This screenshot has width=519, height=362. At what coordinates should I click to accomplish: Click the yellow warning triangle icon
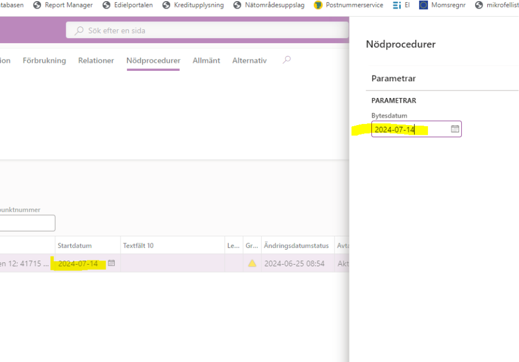pyautogui.click(x=252, y=263)
